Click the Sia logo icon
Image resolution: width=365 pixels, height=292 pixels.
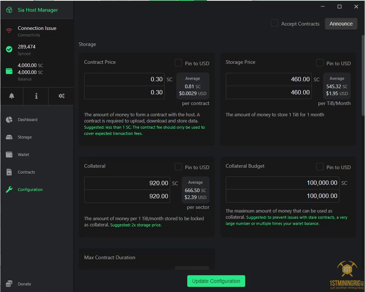pos(9,10)
